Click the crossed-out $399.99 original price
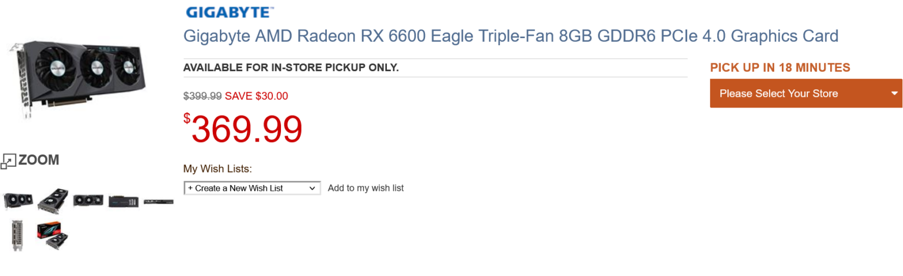This screenshot has width=903, height=276. click(x=202, y=96)
